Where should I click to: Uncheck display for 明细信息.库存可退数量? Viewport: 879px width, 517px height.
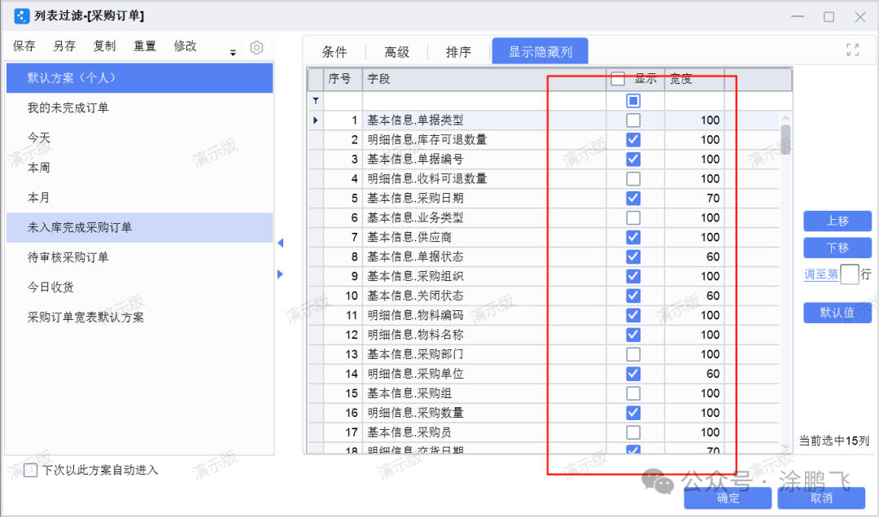(x=633, y=140)
